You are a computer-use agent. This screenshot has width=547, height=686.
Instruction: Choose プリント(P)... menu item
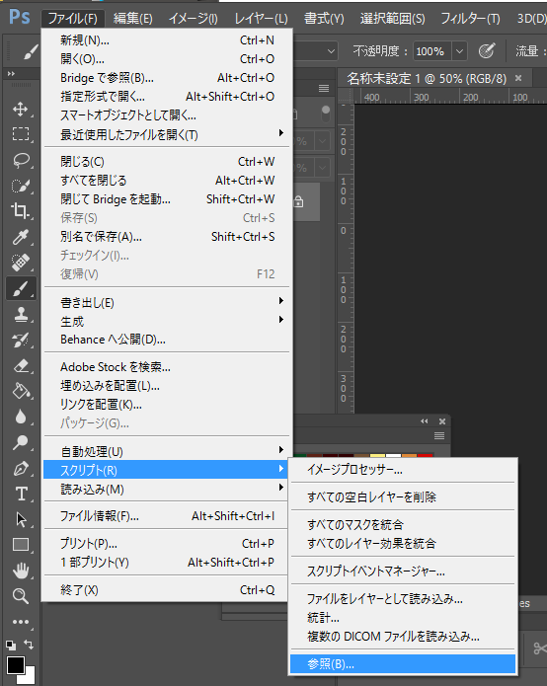coord(167,544)
